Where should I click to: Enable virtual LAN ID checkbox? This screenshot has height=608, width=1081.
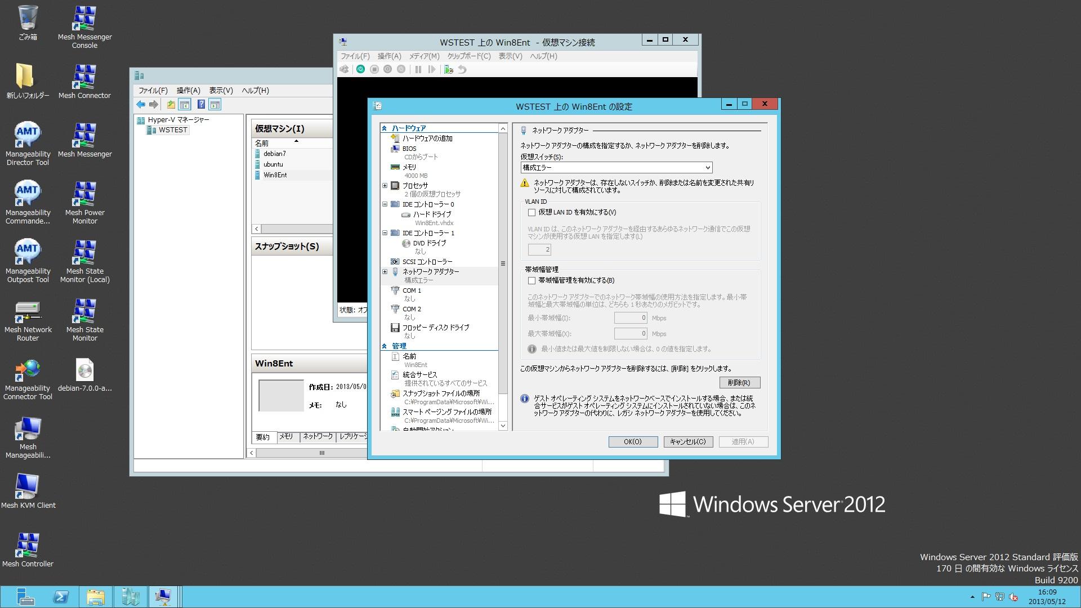(x=531, y=212)
